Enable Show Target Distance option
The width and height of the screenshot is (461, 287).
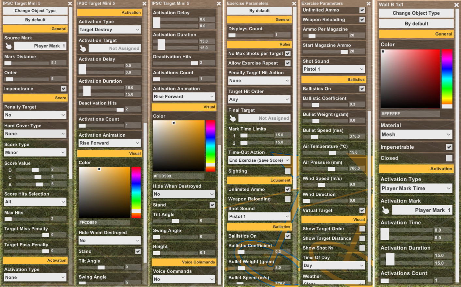[x=362, y=238]
